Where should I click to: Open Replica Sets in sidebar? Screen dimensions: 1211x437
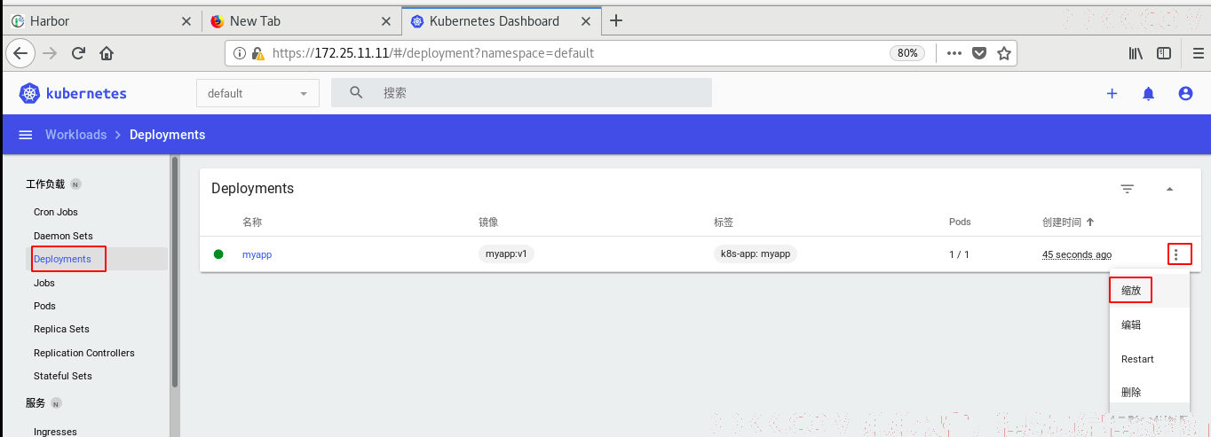click(x=61, y=329)
